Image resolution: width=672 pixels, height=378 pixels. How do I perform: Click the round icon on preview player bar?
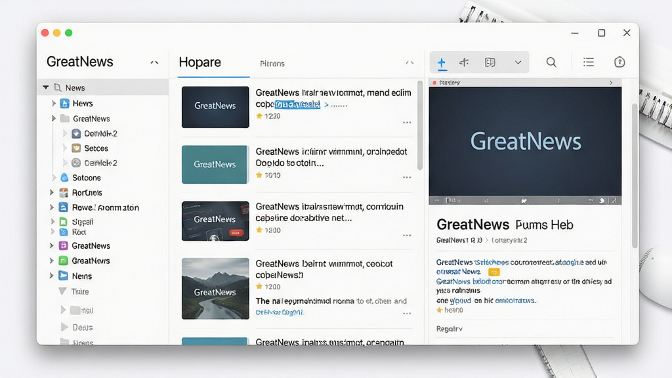(x=602, y=200)
